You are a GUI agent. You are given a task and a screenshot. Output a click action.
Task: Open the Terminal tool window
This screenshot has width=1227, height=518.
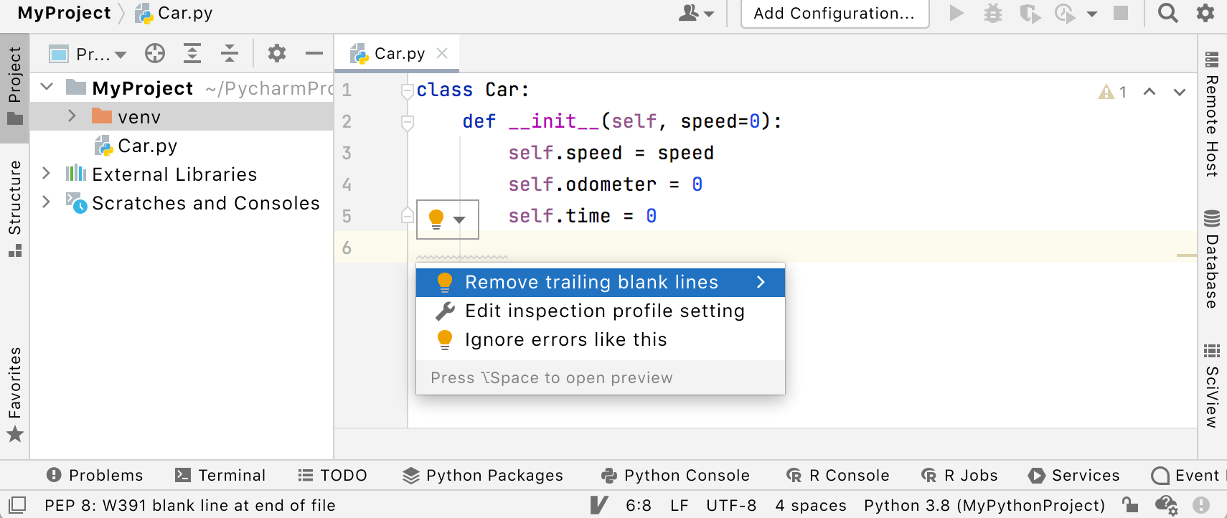click(x=220, y=475)
